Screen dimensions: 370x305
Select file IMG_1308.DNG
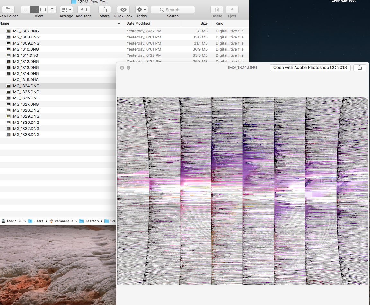tap(26, 37)
